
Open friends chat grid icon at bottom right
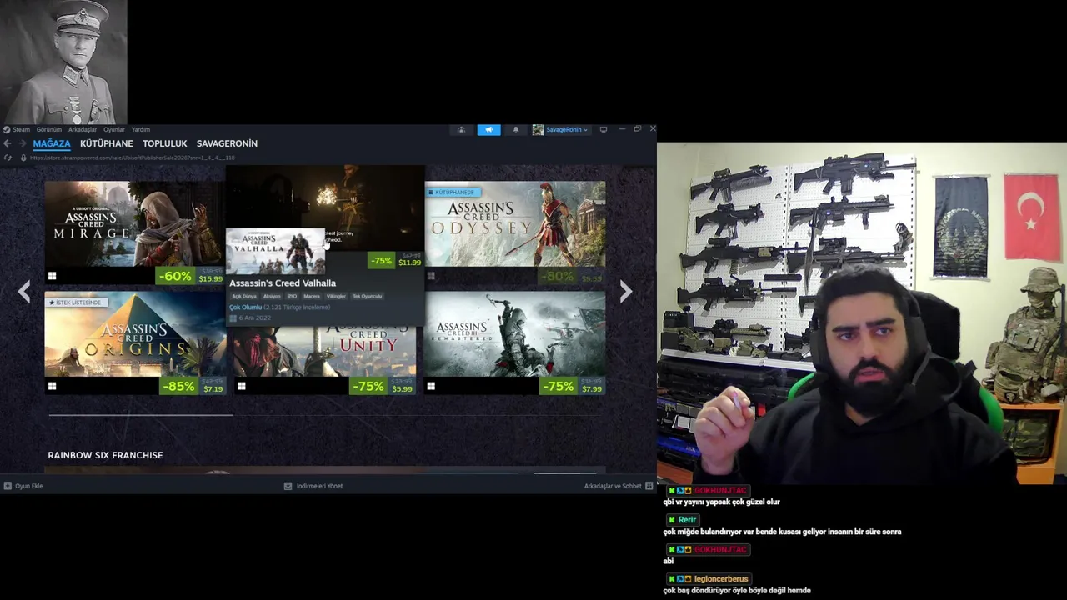(x=648, y=486)
